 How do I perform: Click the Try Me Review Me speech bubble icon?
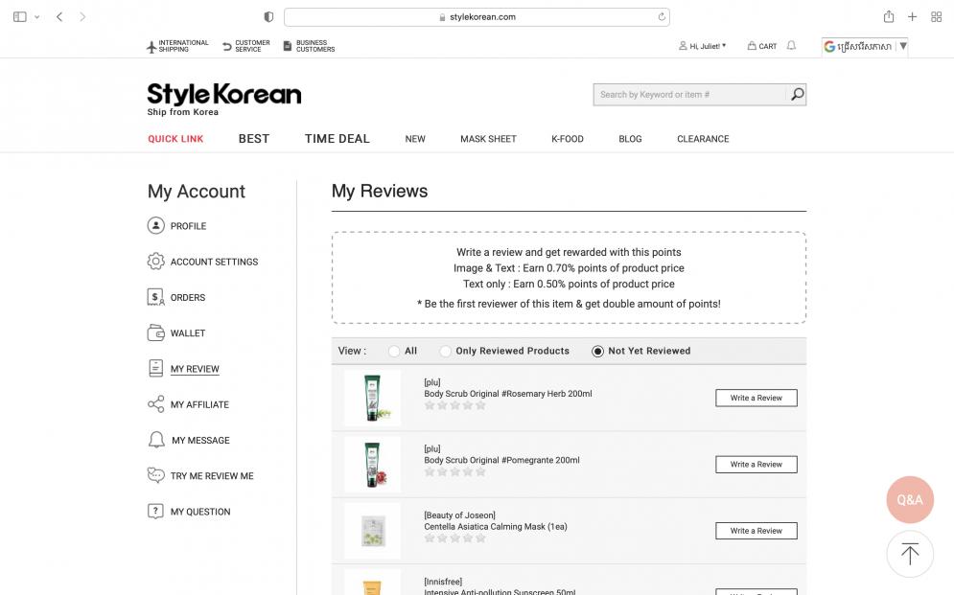[x=155, y=475]
